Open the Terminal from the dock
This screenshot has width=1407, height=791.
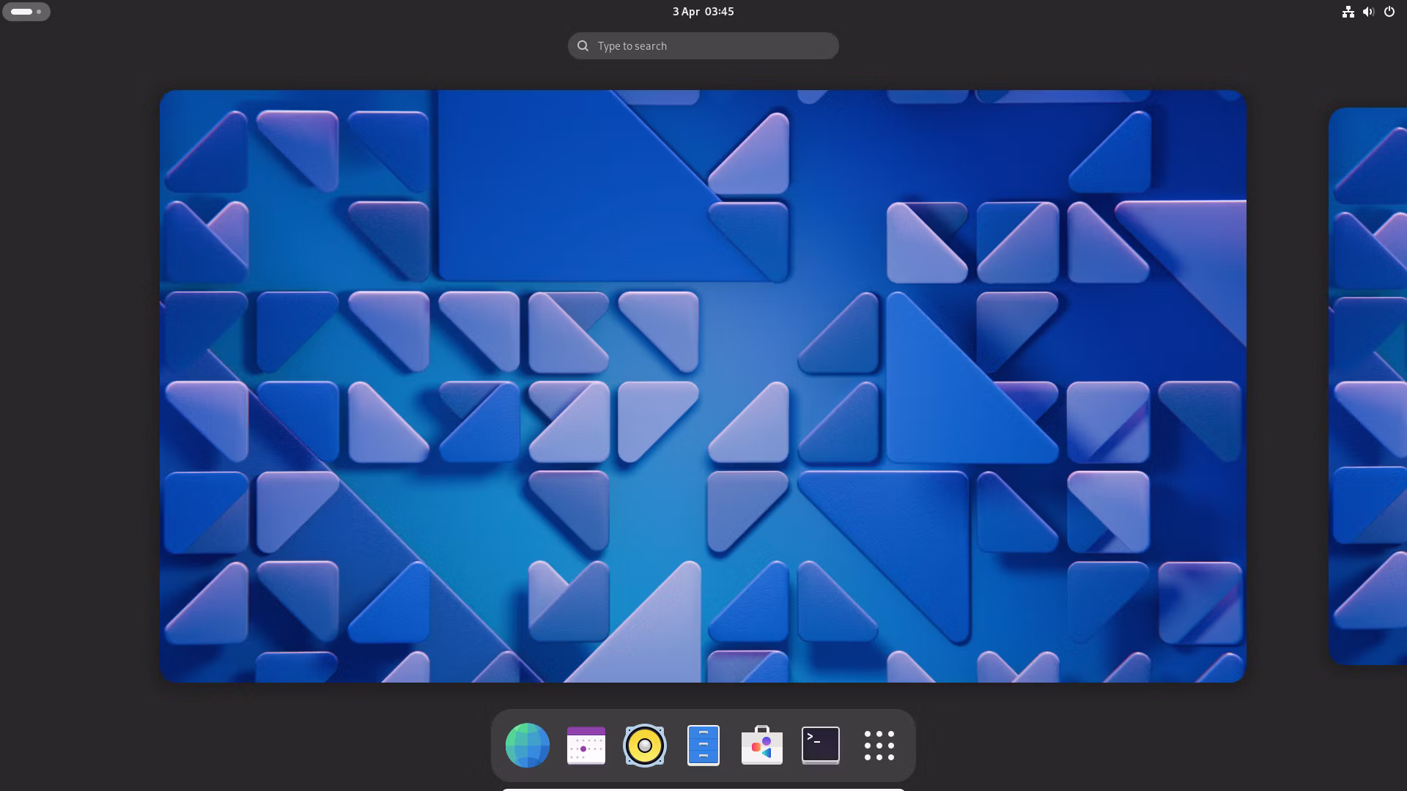(x=820, y=745)
